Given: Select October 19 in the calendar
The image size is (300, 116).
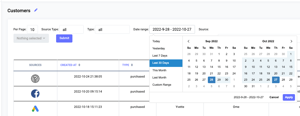Looking at the screenshot, I should tap(268, 73).
